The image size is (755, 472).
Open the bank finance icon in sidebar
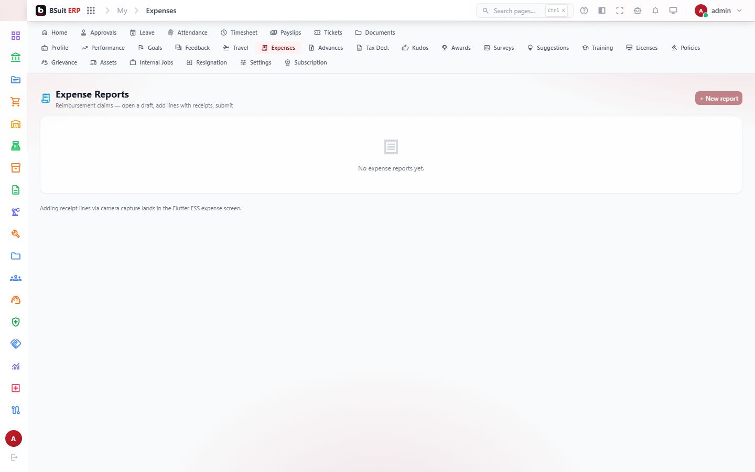pyautogui.click(x=16, y=58)
